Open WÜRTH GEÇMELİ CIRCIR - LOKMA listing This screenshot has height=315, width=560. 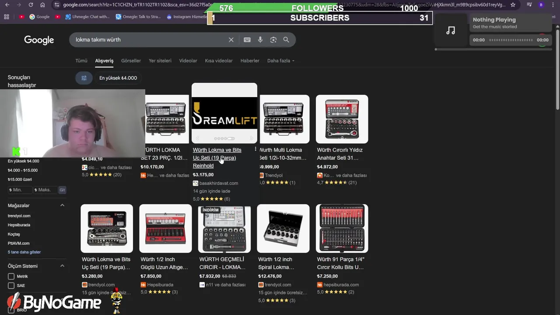[x=222, y=263]
